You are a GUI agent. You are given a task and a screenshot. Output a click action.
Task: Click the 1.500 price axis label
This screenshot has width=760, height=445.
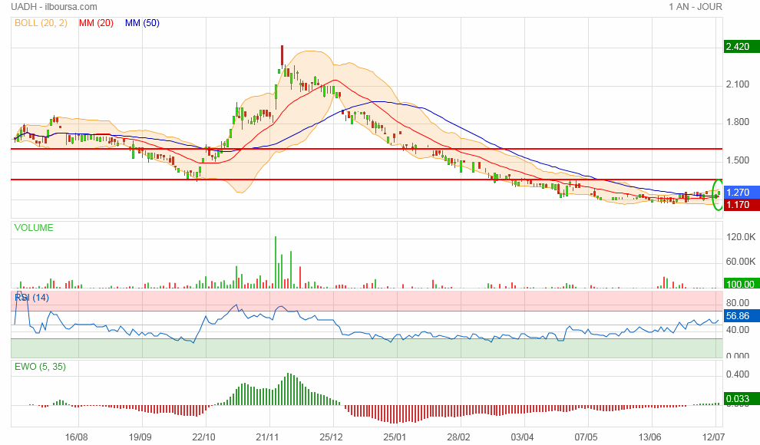737,160
